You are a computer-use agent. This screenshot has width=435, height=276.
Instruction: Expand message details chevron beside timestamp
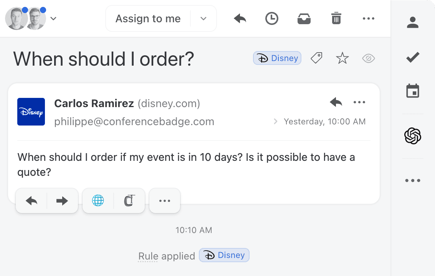275,122
